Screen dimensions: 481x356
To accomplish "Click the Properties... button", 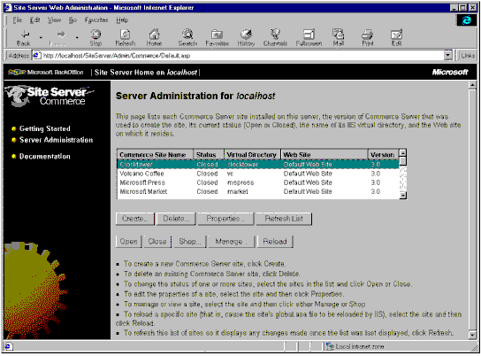I will tap(225, 219).
